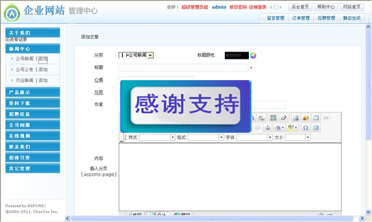Open the 招商引资 sidebar section
This screenshot has height=222, width=372.
tap(33, 157)
